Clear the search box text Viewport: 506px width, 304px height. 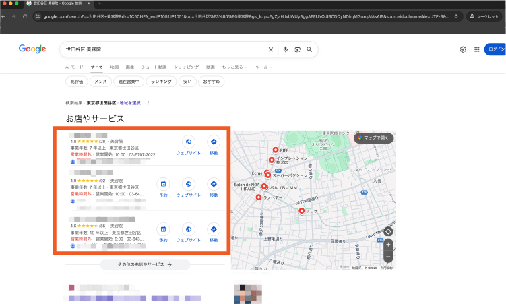271,49
